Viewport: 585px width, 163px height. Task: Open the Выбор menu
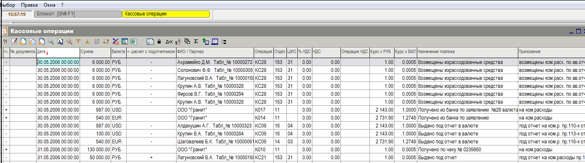coord(7,5)
